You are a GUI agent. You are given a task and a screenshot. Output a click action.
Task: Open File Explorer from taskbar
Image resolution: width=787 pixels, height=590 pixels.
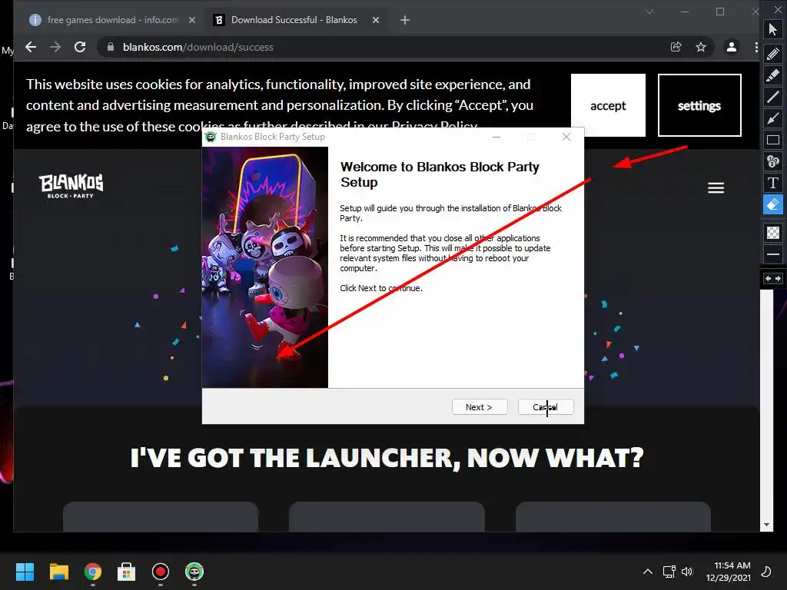pos(58,572)
